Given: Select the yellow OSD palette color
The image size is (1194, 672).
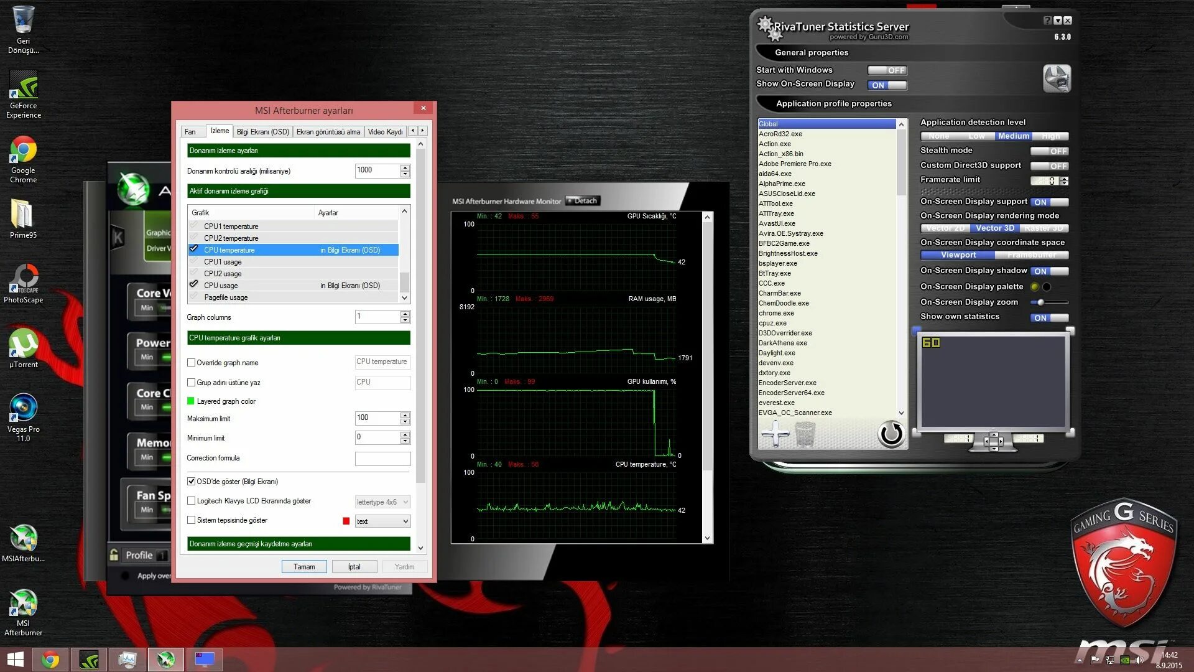Looking at the screenshot, I should (1035, 287).
